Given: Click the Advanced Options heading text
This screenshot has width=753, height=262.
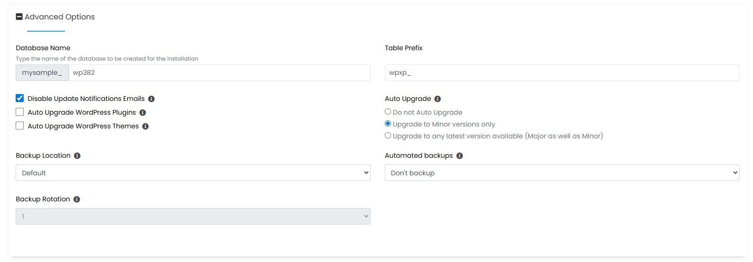Looking at the screenshot, I should pyautogui.click(x=60, y=17).
